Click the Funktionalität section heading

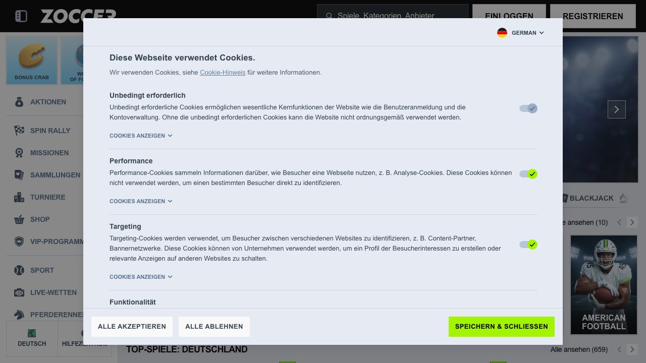point(133,302)
